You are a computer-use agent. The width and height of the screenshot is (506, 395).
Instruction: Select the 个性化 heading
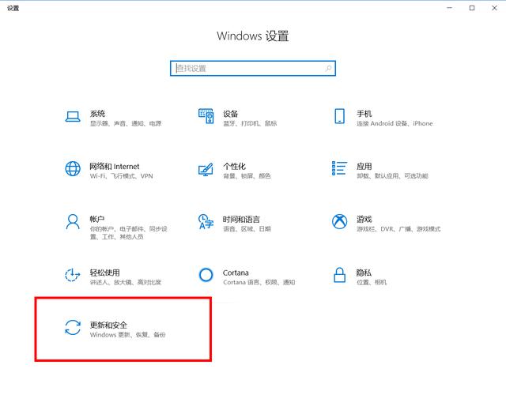(x=235, y=167)
